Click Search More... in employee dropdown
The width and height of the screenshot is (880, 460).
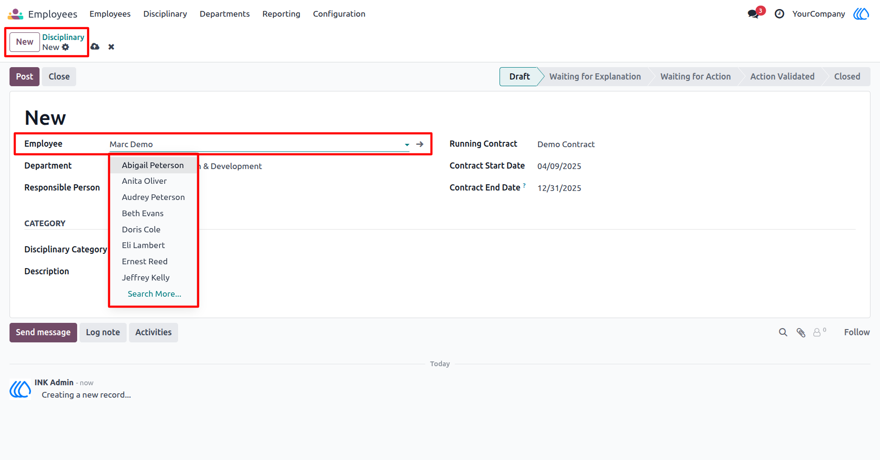point(154,294)
